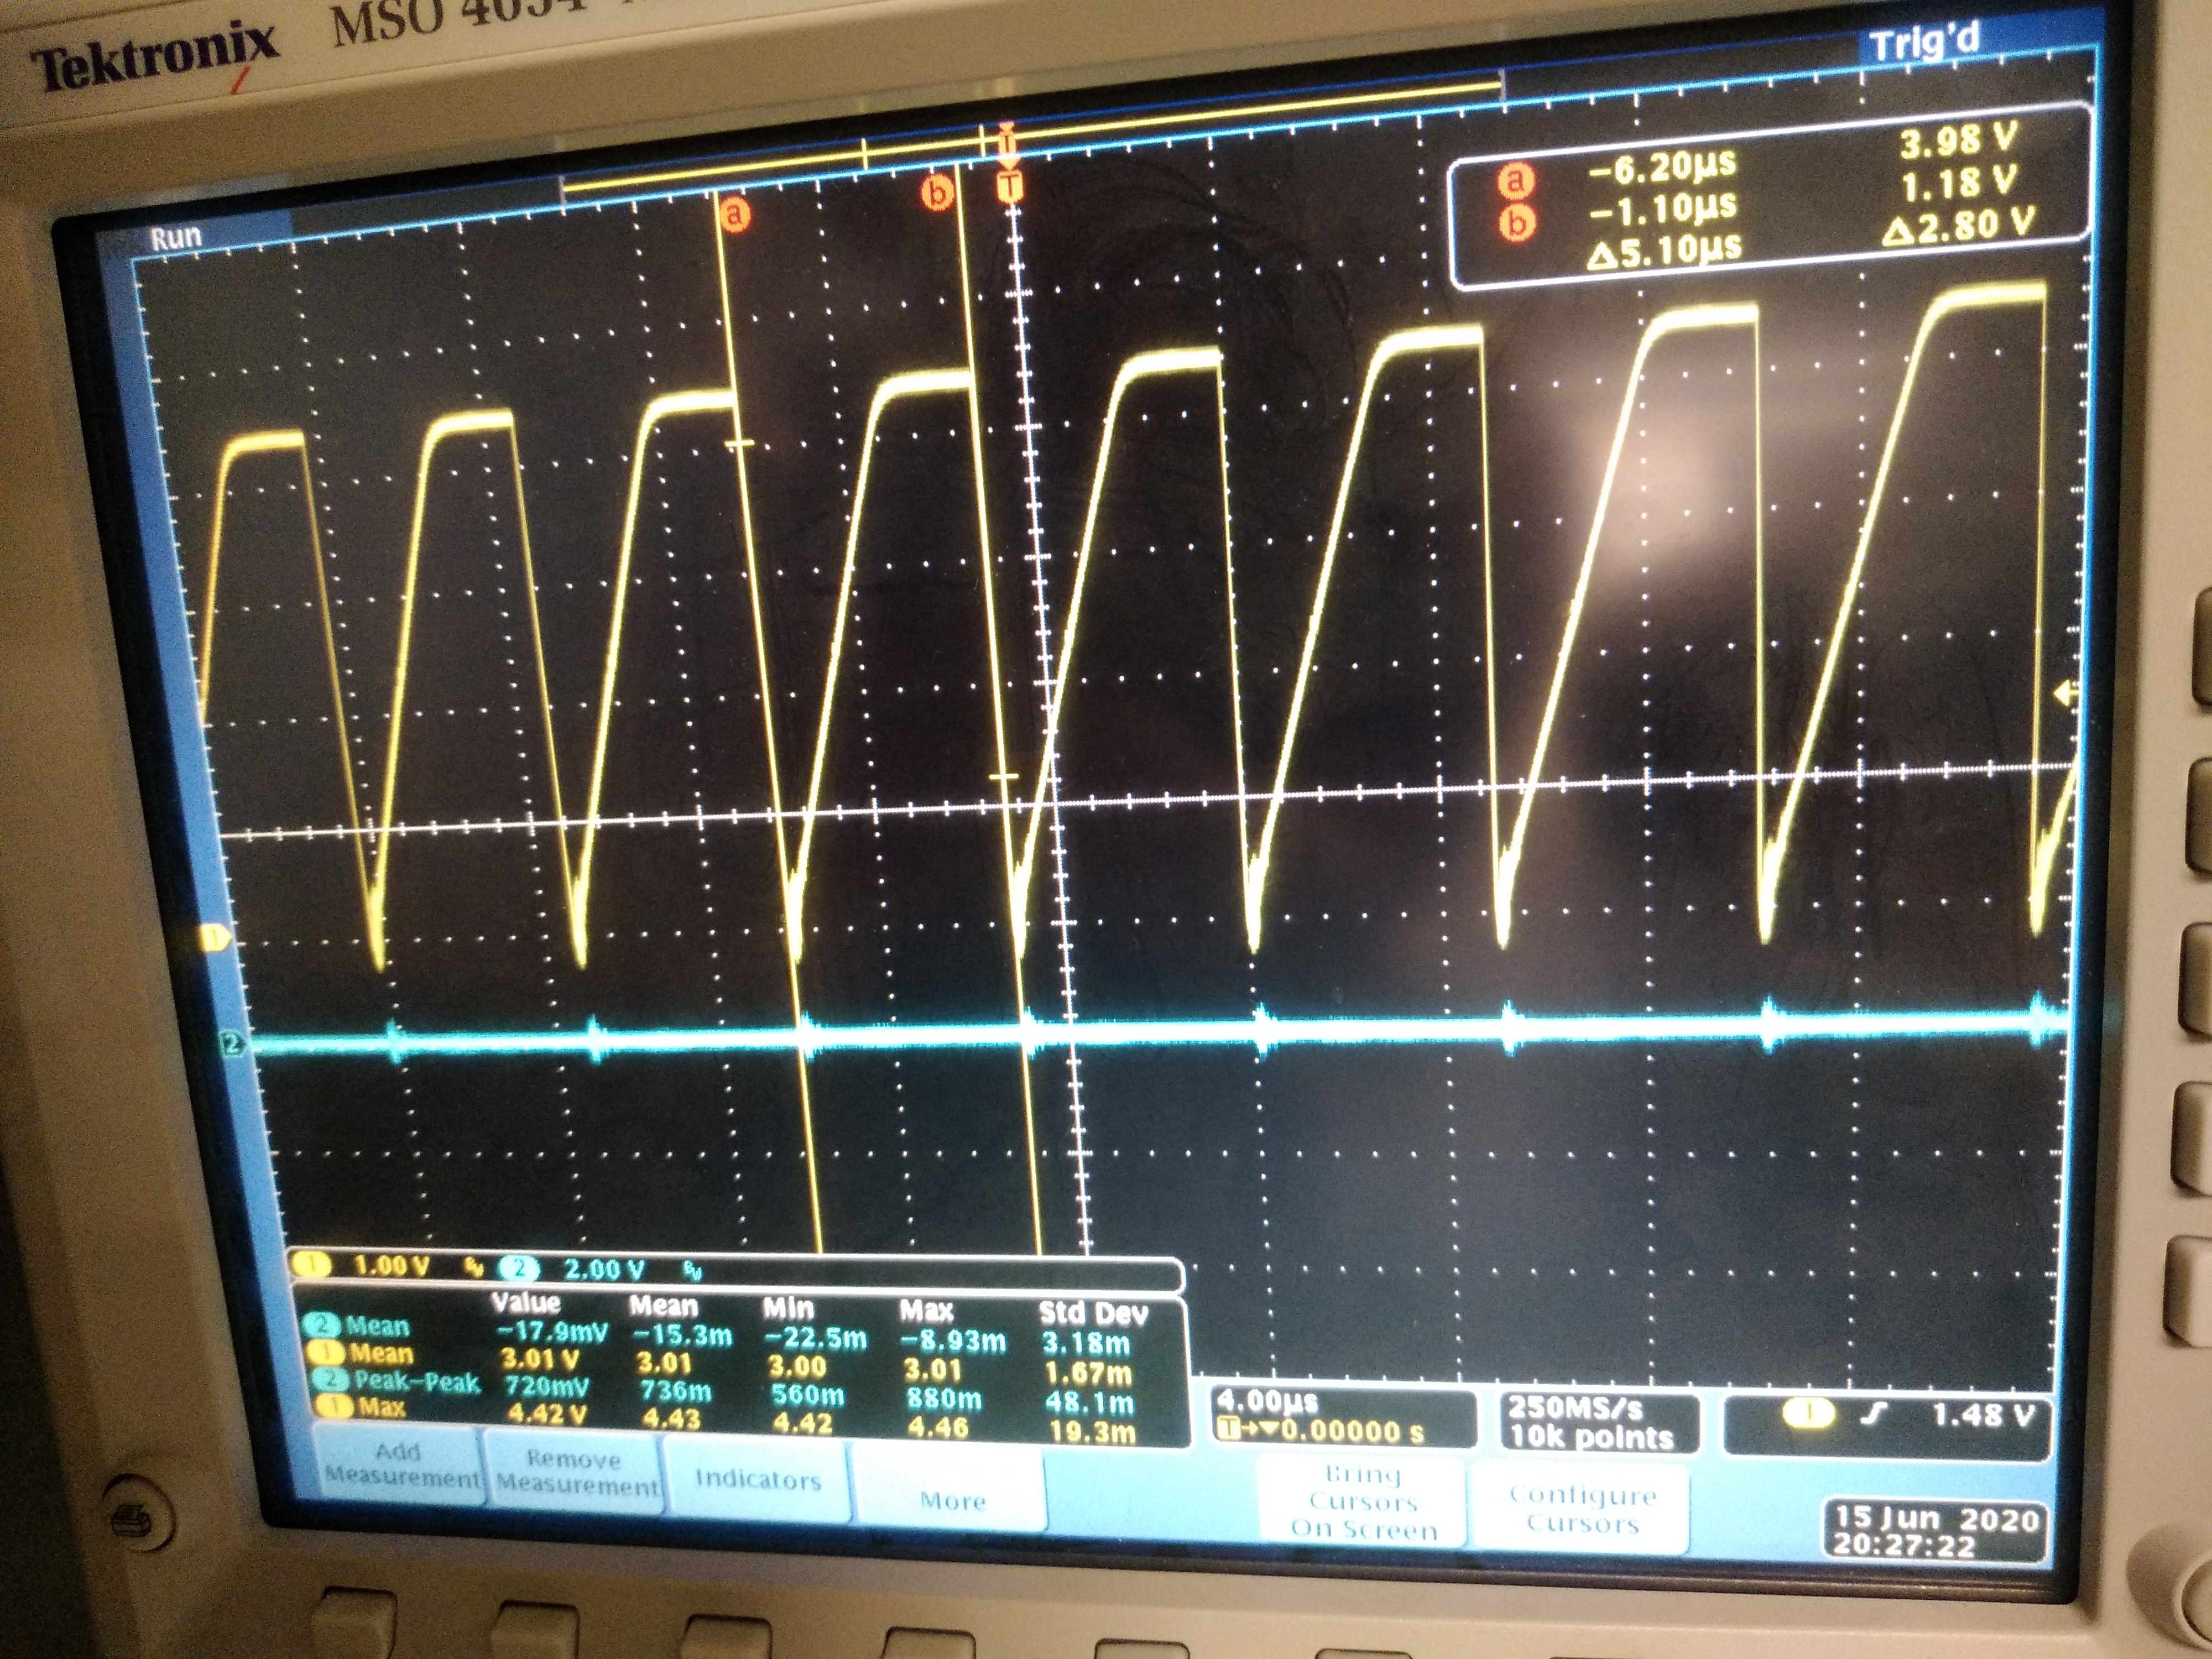Click the channel 1 yellow ground marker

click(x=215, y=938)
